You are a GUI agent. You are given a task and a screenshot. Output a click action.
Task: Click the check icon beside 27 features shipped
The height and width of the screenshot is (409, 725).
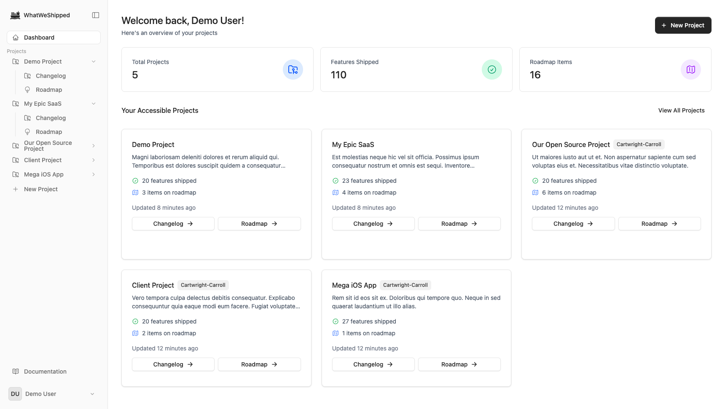click(x=336, y=321)
